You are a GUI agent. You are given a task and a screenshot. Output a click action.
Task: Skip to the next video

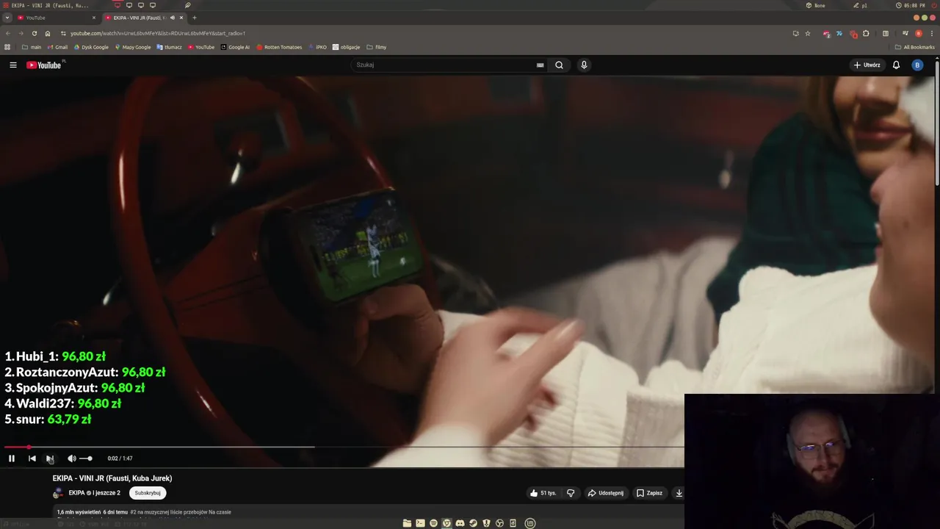coord(50,458)
